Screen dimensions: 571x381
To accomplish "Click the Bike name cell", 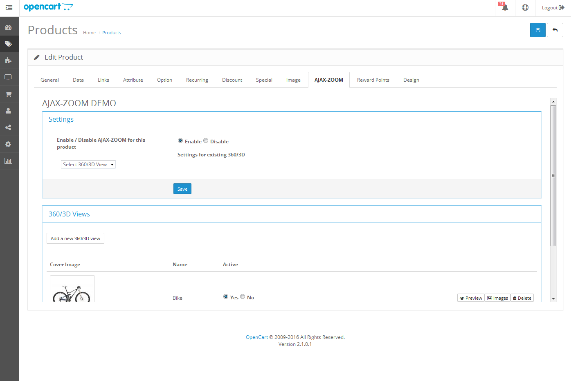I will tap(178, 298).
